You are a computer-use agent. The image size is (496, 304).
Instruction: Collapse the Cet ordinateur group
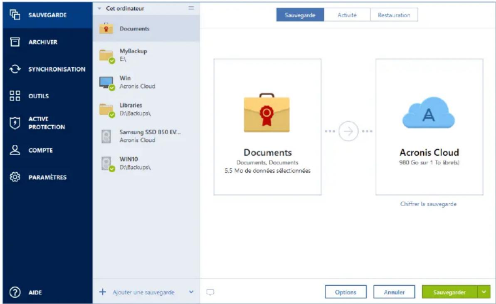pos(99,9)
